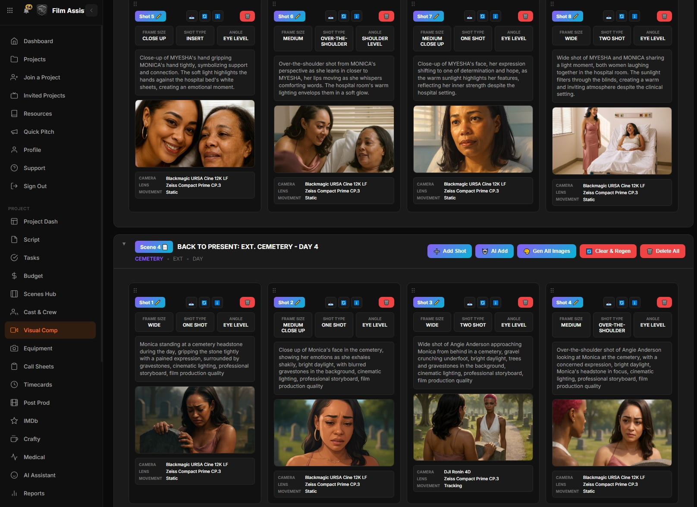Viewport: 697px width, 507px height.
Task: Change Shot Type of cemetery Shot 4
Action: pos(612,325)
